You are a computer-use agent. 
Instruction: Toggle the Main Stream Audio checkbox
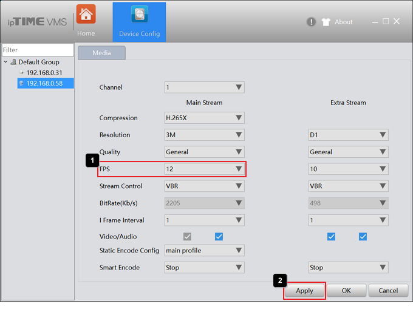(219, 237)
